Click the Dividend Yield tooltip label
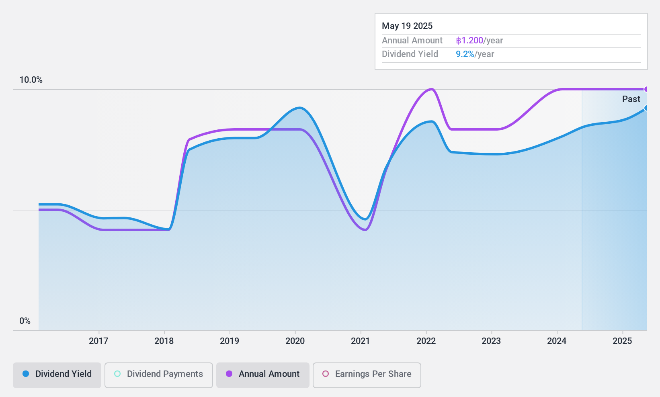This screenshot has width=660, height=397. click(x=410, y=54)
